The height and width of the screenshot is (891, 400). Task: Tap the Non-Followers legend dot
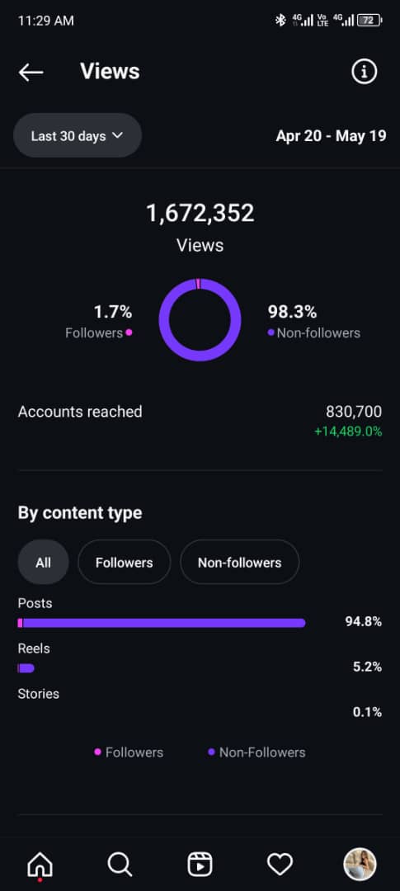[211, 752]
